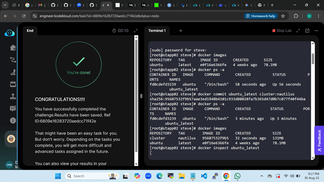Show hidden system tray icons
The width and height of the screenshot is (324, 182).
pos(262,176)
